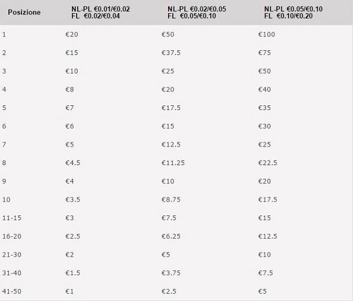This screenshot has width=353, height=301.
Task: Click the €1.5 prize cell
Action: tap(73, 273)
